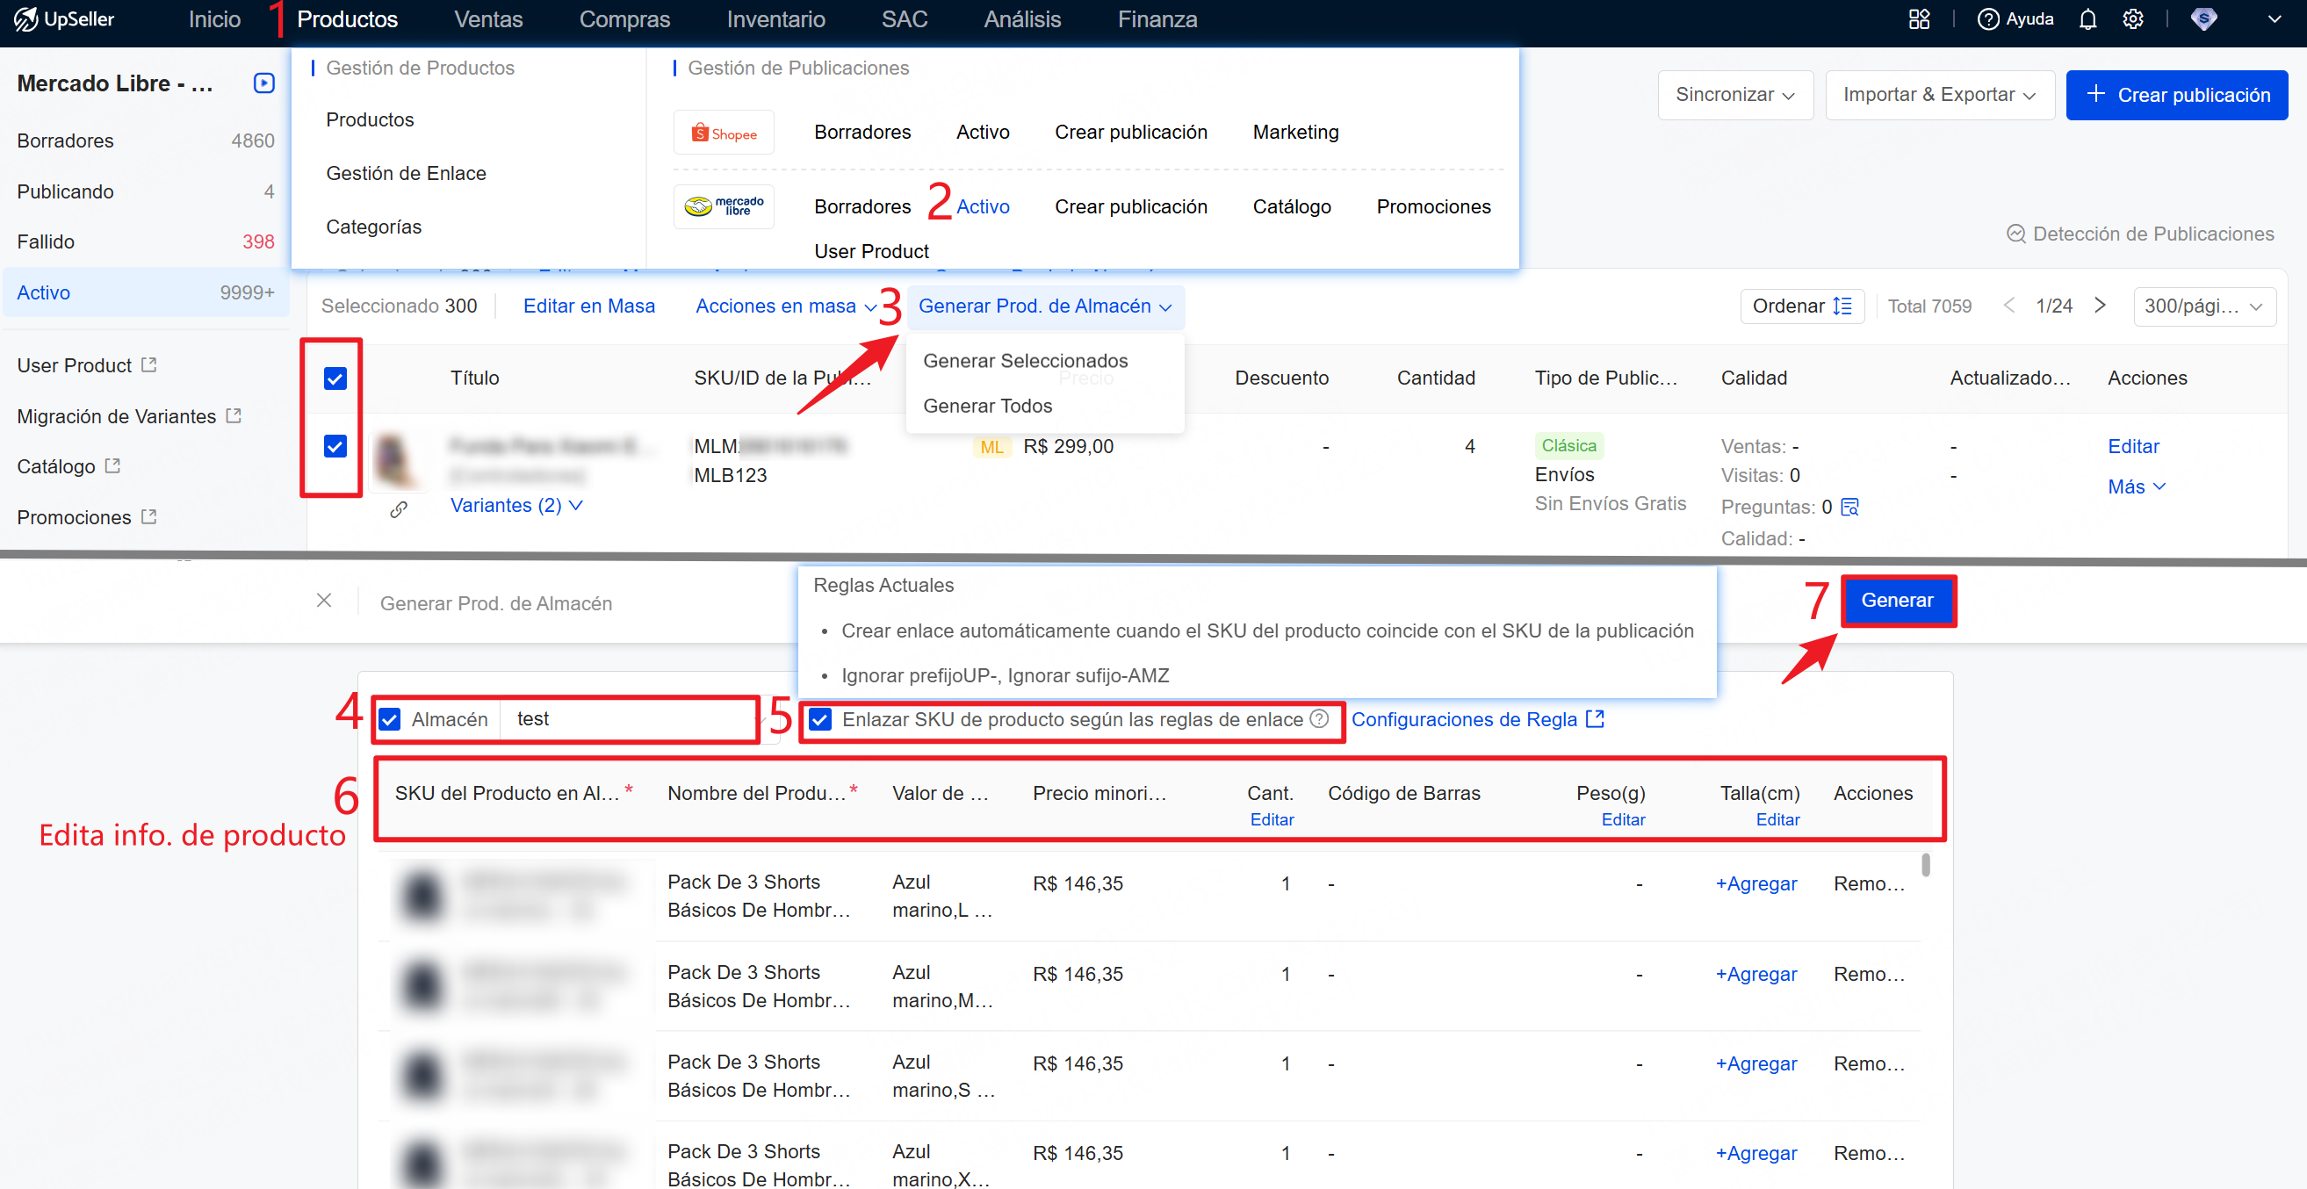Click the help icon beside Enlazar SKU
This screenshot has height=1189, width=2307.
(1319, 718)
